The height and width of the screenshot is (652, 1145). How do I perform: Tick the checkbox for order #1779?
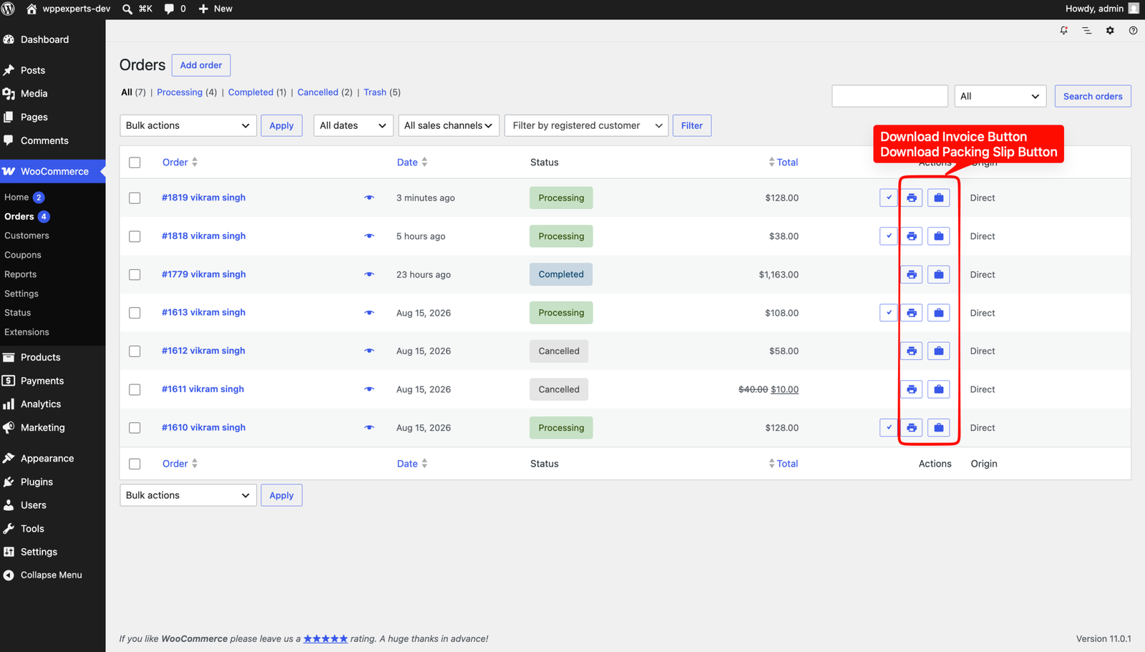135,274
